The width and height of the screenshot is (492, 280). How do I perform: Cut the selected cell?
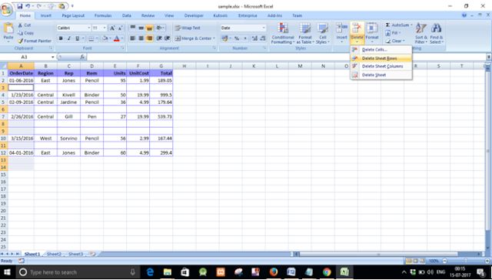pyautogui.click(x=25, y=25)
